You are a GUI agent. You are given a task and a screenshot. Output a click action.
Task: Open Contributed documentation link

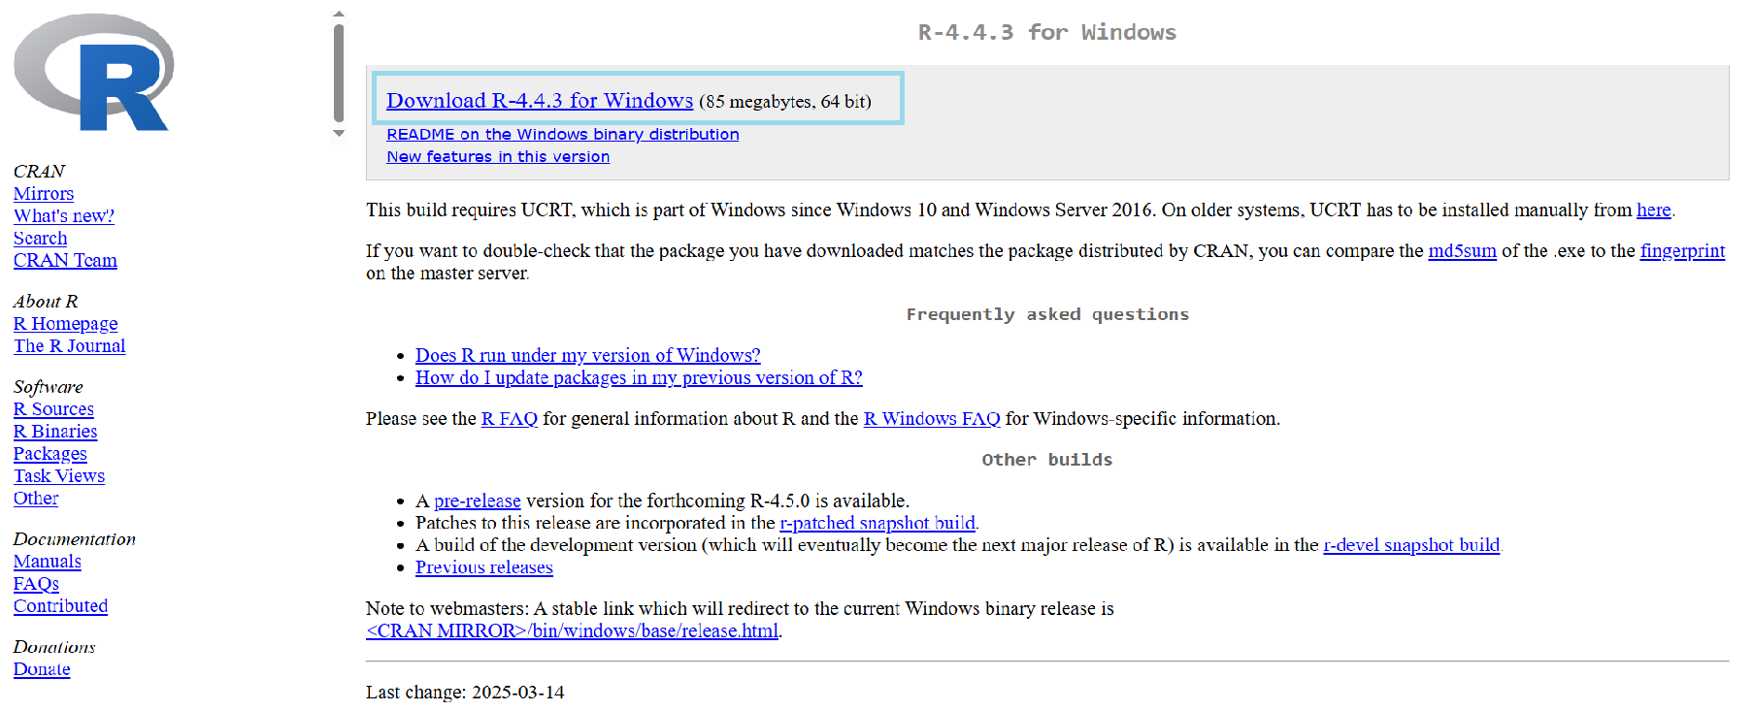(x=61, y=605)
